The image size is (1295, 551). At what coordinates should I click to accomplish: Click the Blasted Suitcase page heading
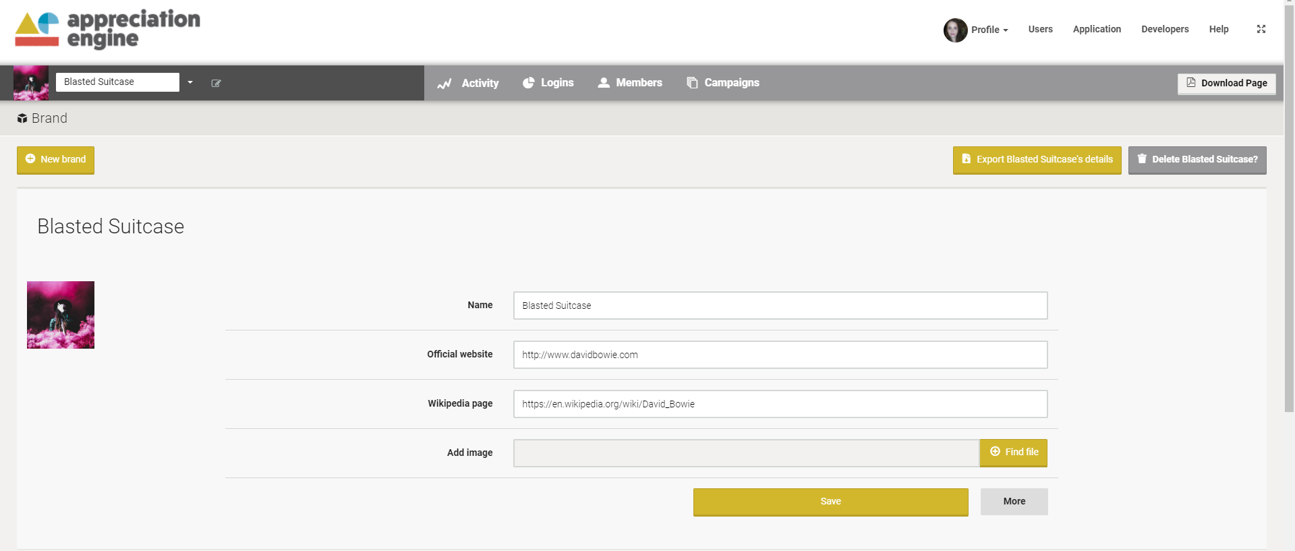(111, 227)
